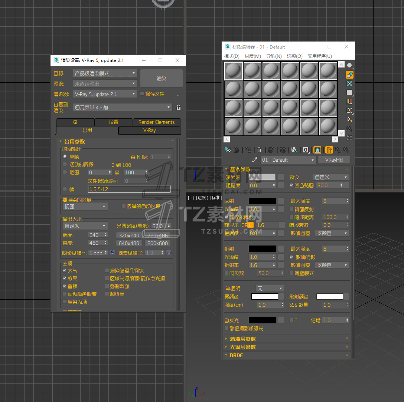Toggle the Show End Result icon
Viewport: 404px width, 402px height.
tap(329, 150)
